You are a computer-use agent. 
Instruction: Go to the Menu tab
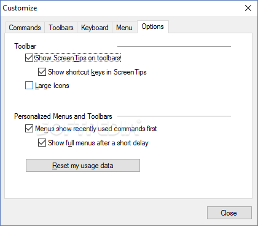coord(124,28)
